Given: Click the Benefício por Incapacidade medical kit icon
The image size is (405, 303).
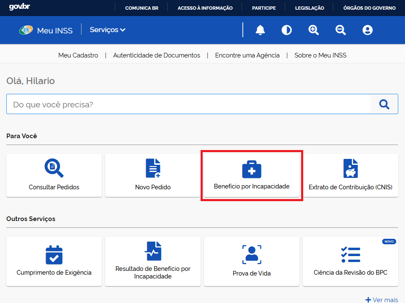Looking at the screenshot, I should tap(252, 169).
